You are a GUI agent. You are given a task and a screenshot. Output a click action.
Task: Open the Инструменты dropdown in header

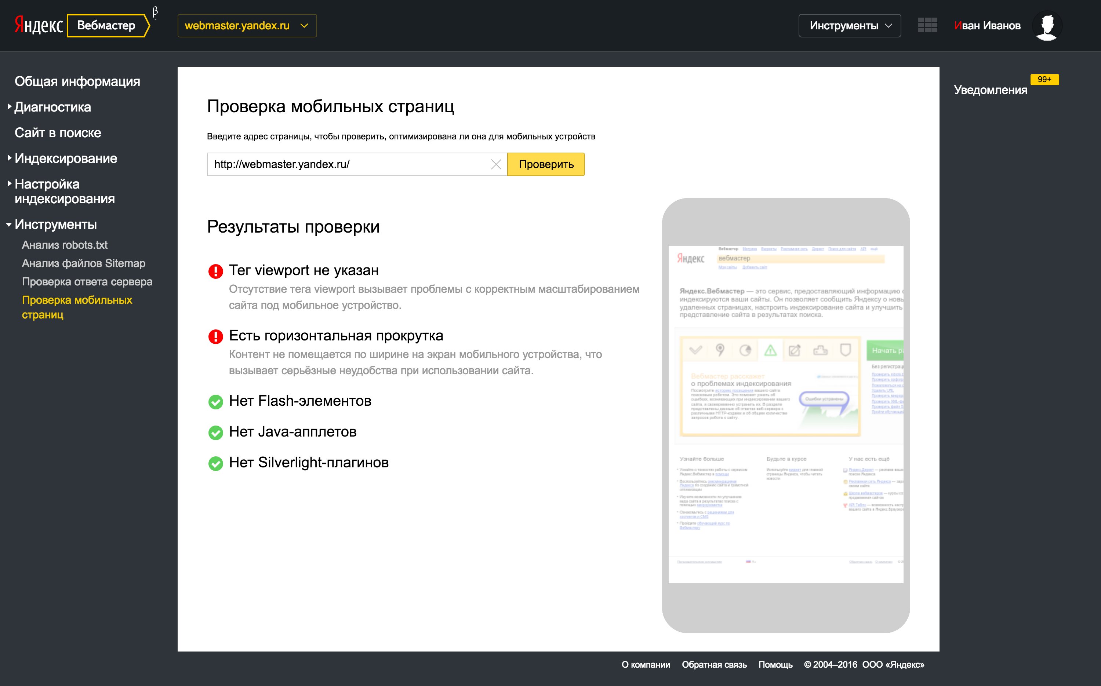click(850, 26)
